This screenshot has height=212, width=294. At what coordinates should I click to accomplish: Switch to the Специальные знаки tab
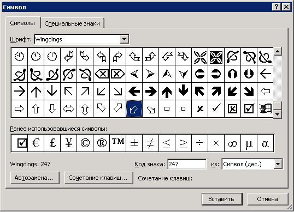(72, 23)
